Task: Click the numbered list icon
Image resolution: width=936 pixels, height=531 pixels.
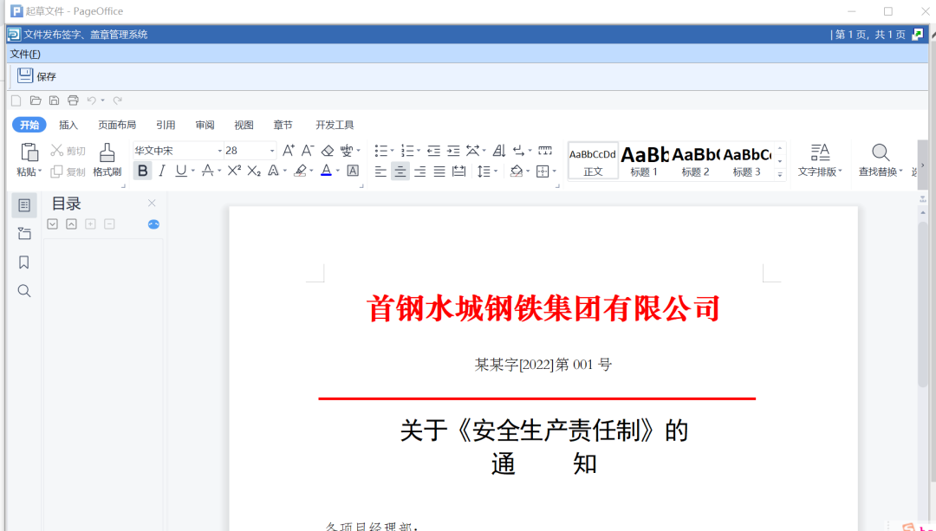Action: (407, 151)
